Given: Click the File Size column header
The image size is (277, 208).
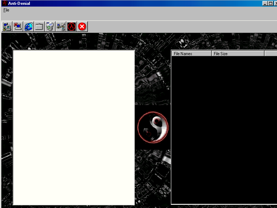Looking at the screenshot, I should point(238,54).
